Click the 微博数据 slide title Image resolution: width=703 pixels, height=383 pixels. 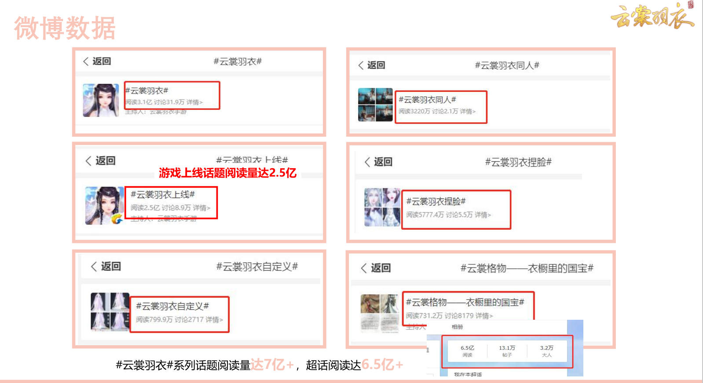point(65,28)
